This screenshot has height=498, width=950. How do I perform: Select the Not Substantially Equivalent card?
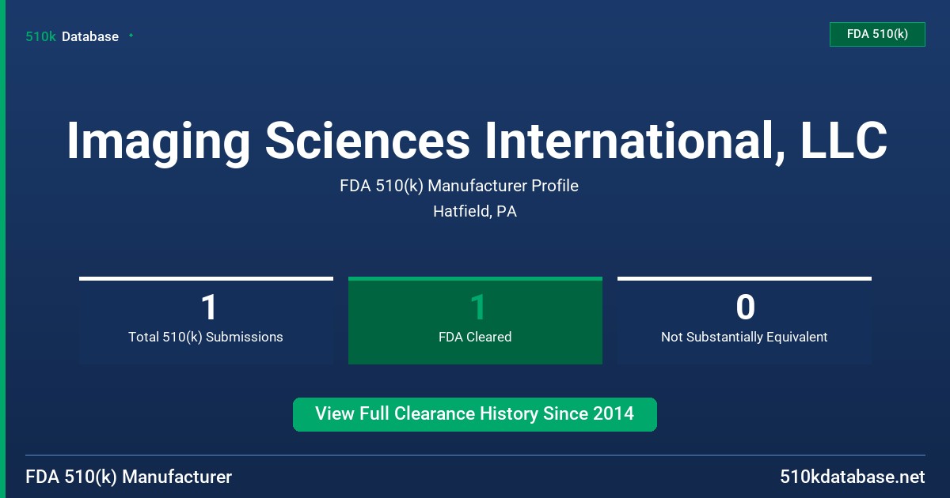point(744,320)
